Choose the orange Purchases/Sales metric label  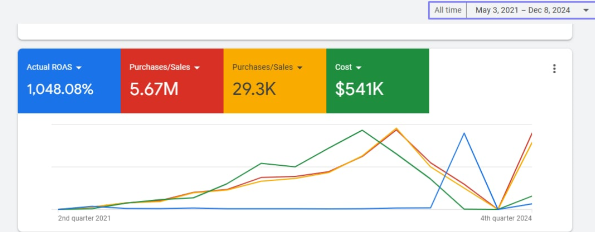click(x=262, y=67)
